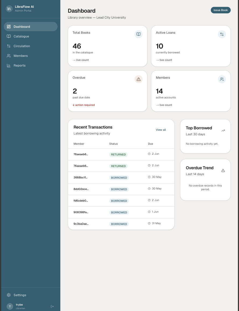Click No borrowing activity yet message
The width and height of the screenshot is (239, 311).
click(202, 144)
